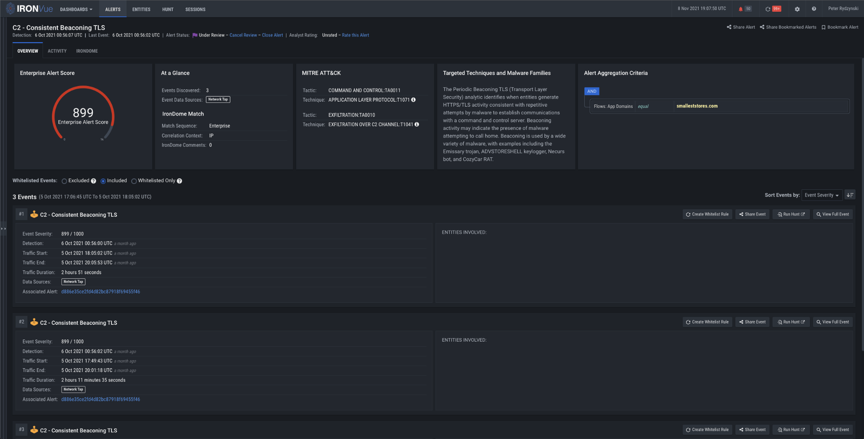Screen dimensions: 864x439
Task: Select the Whitelisted Only option
Action: pos(134,181)
